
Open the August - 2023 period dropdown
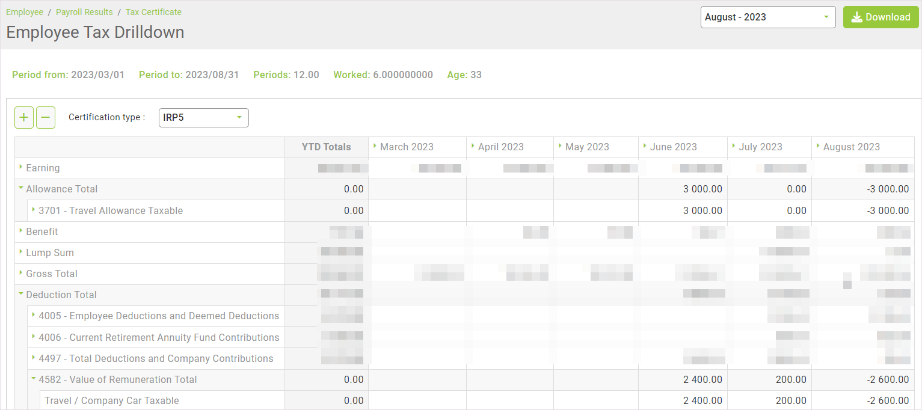click(768, 17)
